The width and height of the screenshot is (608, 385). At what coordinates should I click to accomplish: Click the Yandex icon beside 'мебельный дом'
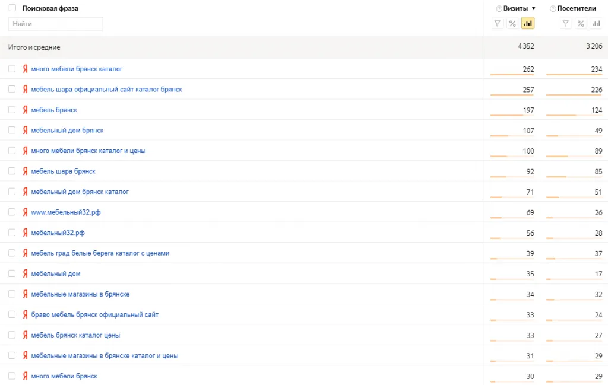pos(25,273)
